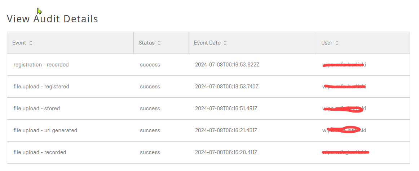Select the 'registration - recorded' event row
This screenshot has height=171, width=419.
pyautogui.click(x=41, y=65)
